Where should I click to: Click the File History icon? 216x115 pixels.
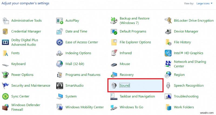click(x=168, y=42)
